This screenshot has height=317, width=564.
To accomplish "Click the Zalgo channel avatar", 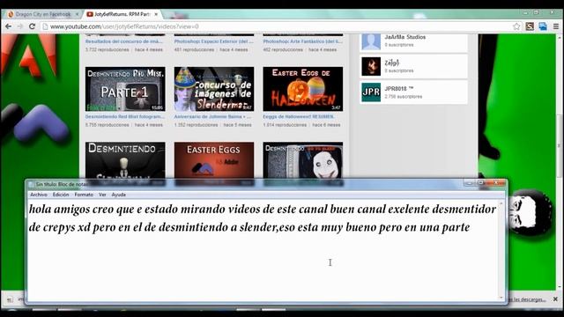I will (x=371, y=66).
